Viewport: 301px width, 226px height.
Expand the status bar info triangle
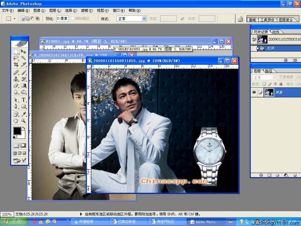pyautogui.click(x=81, y=214)
